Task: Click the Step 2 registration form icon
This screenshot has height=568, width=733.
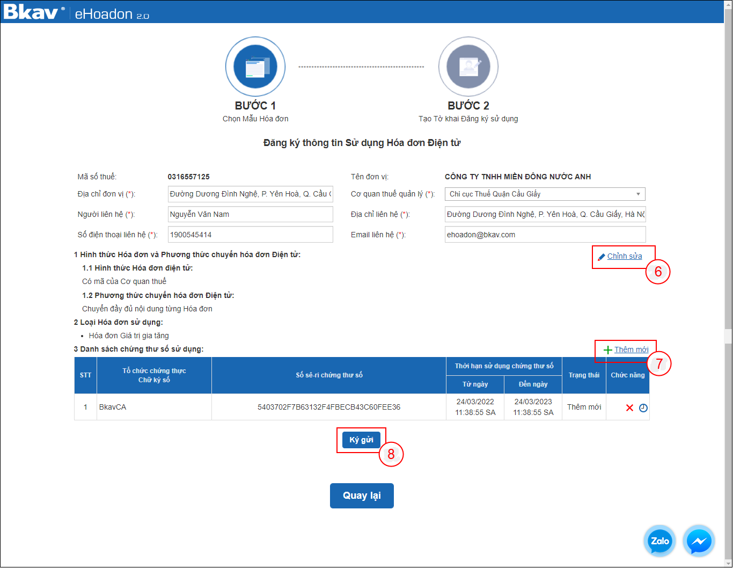Action: 468,67
